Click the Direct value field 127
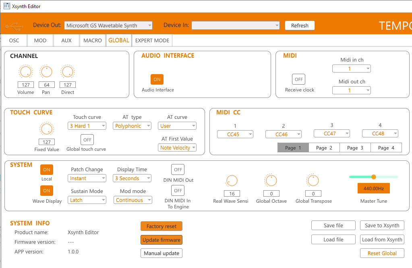412x268 pixels. click(x=68, y=85)
